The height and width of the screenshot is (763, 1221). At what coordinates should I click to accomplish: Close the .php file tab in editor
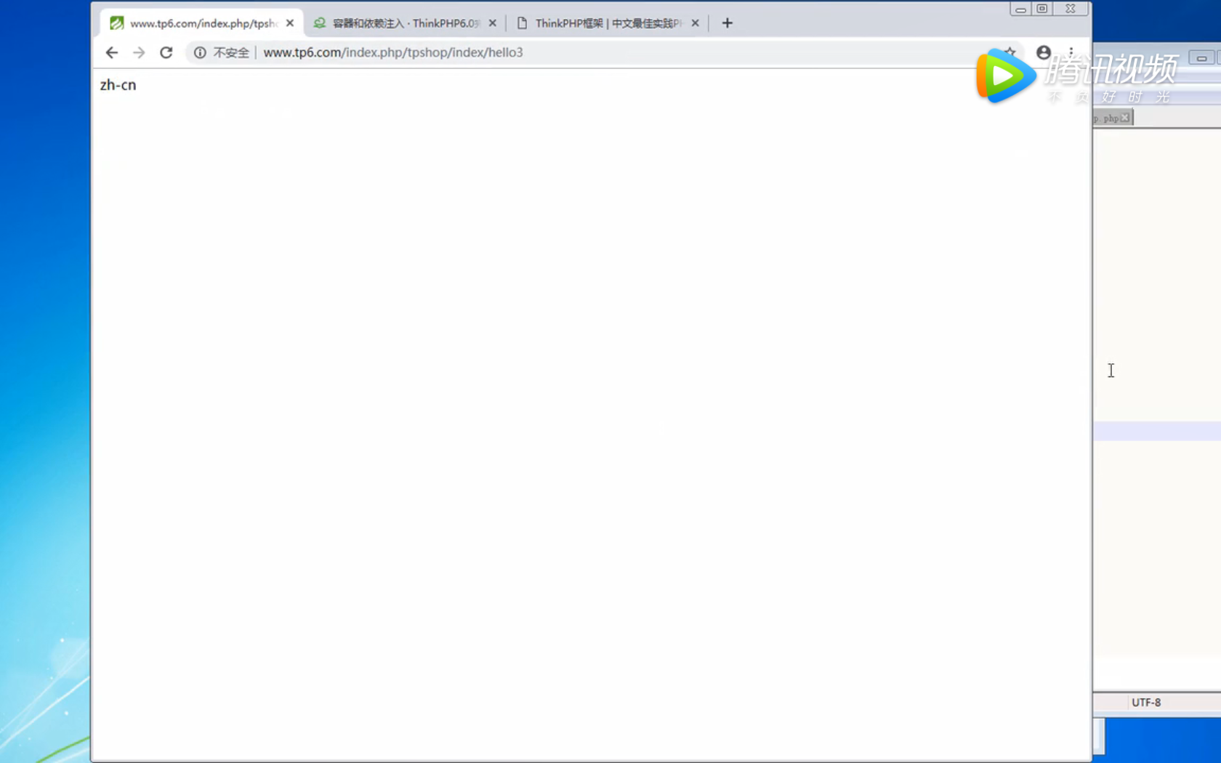click(1125, 118)
